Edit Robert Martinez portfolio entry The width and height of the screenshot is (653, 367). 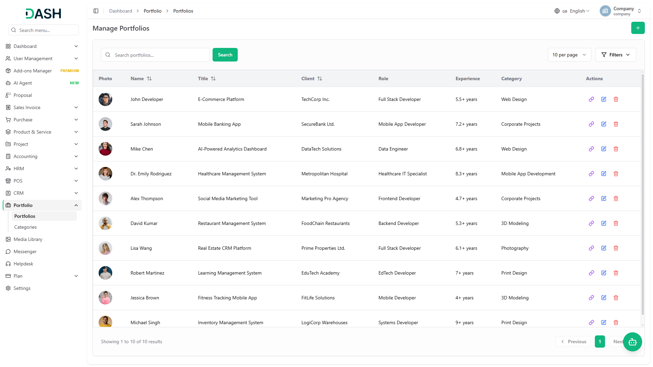point(604,273)
